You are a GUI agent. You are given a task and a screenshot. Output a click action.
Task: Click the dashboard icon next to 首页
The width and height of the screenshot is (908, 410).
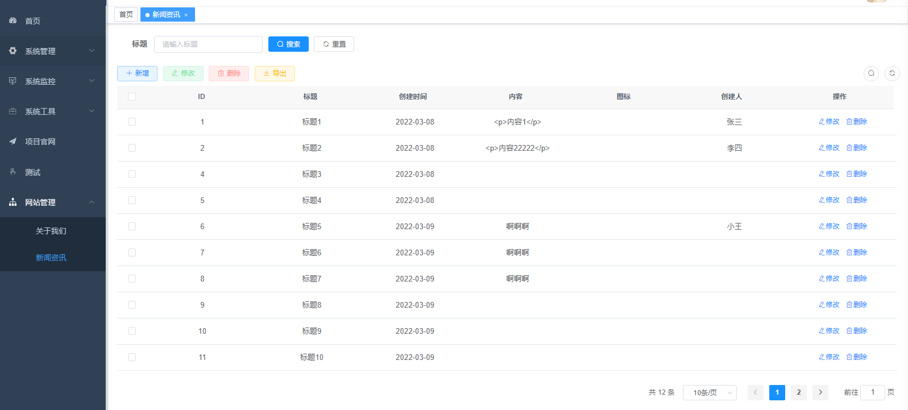tap(13, 20)
